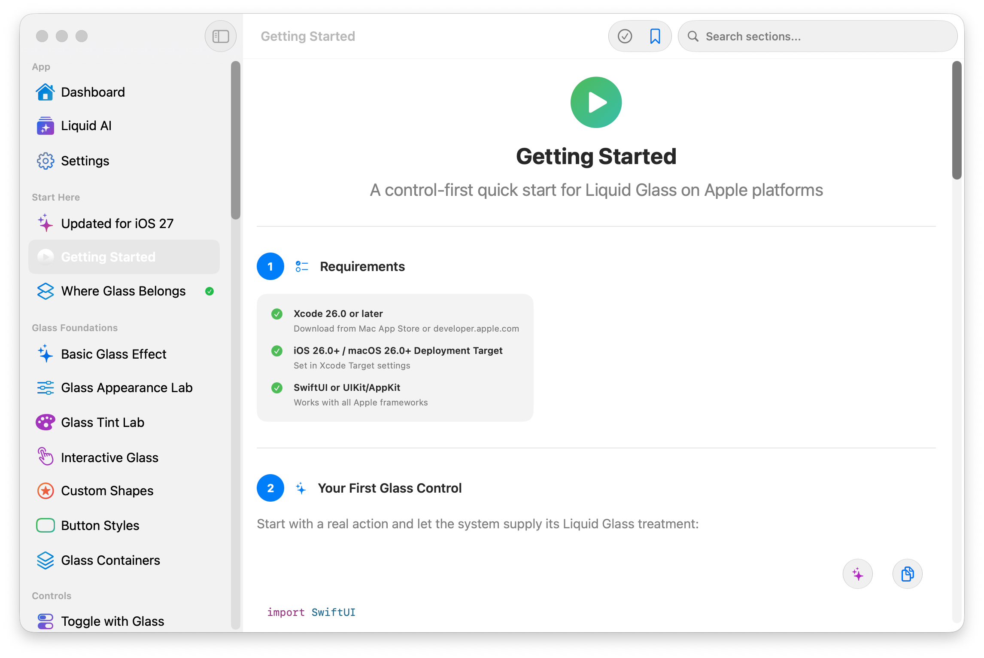
Task: Click sliders icon beside Glass Appearance Lab
Action: coord(45,388)
